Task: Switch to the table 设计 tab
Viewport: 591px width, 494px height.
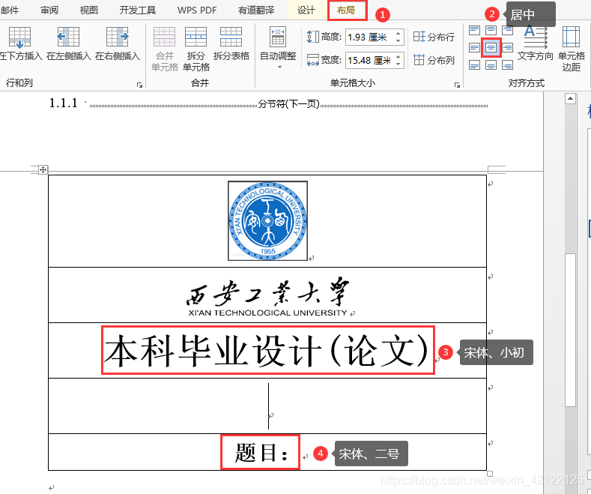Action: click(306, 10)
